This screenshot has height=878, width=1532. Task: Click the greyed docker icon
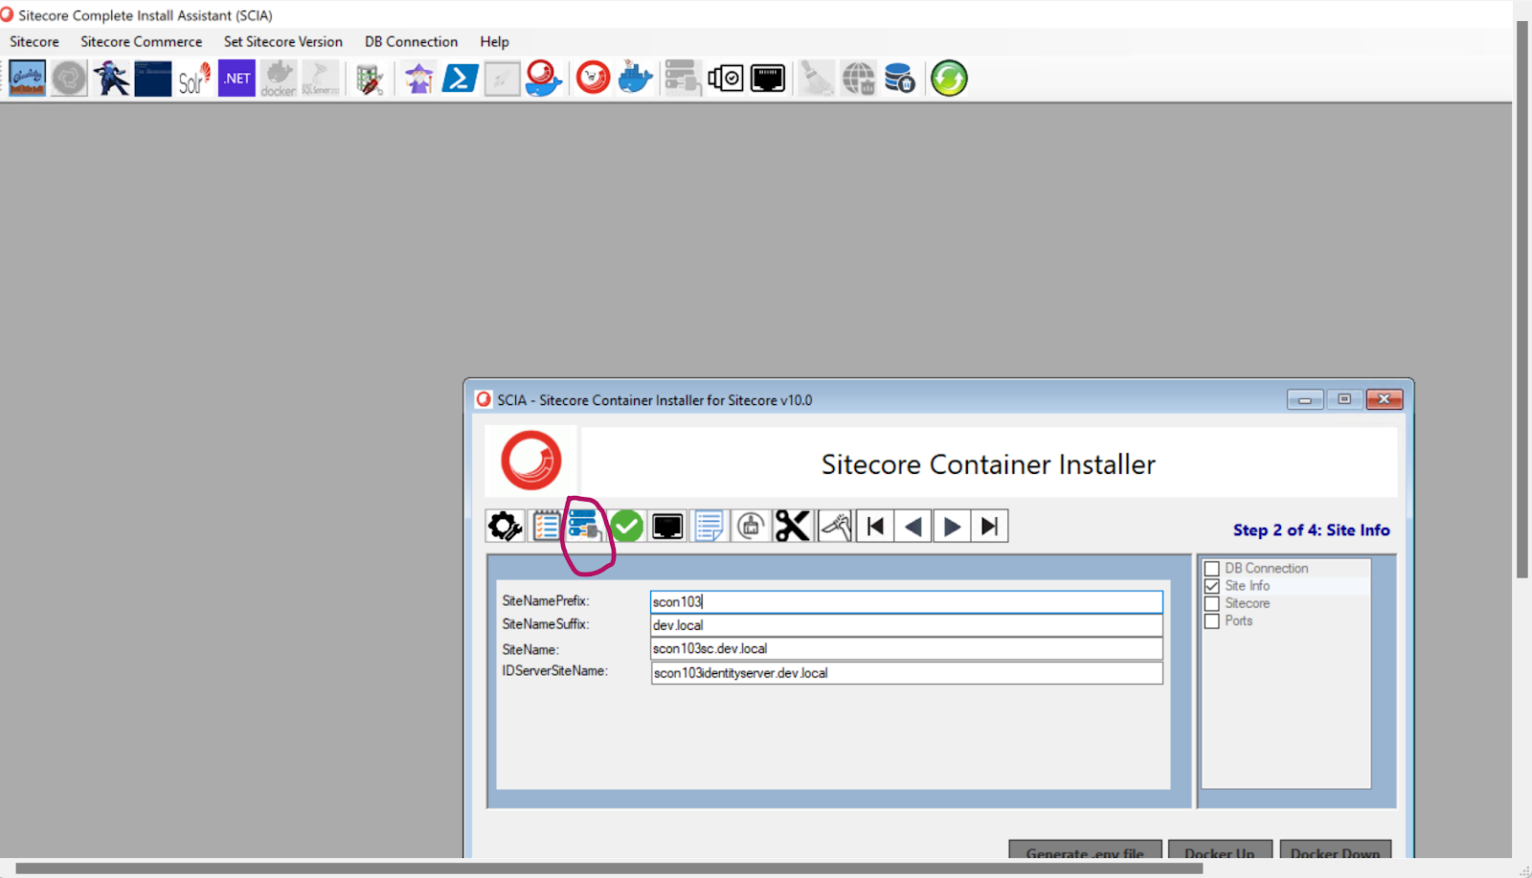point(279,79)
